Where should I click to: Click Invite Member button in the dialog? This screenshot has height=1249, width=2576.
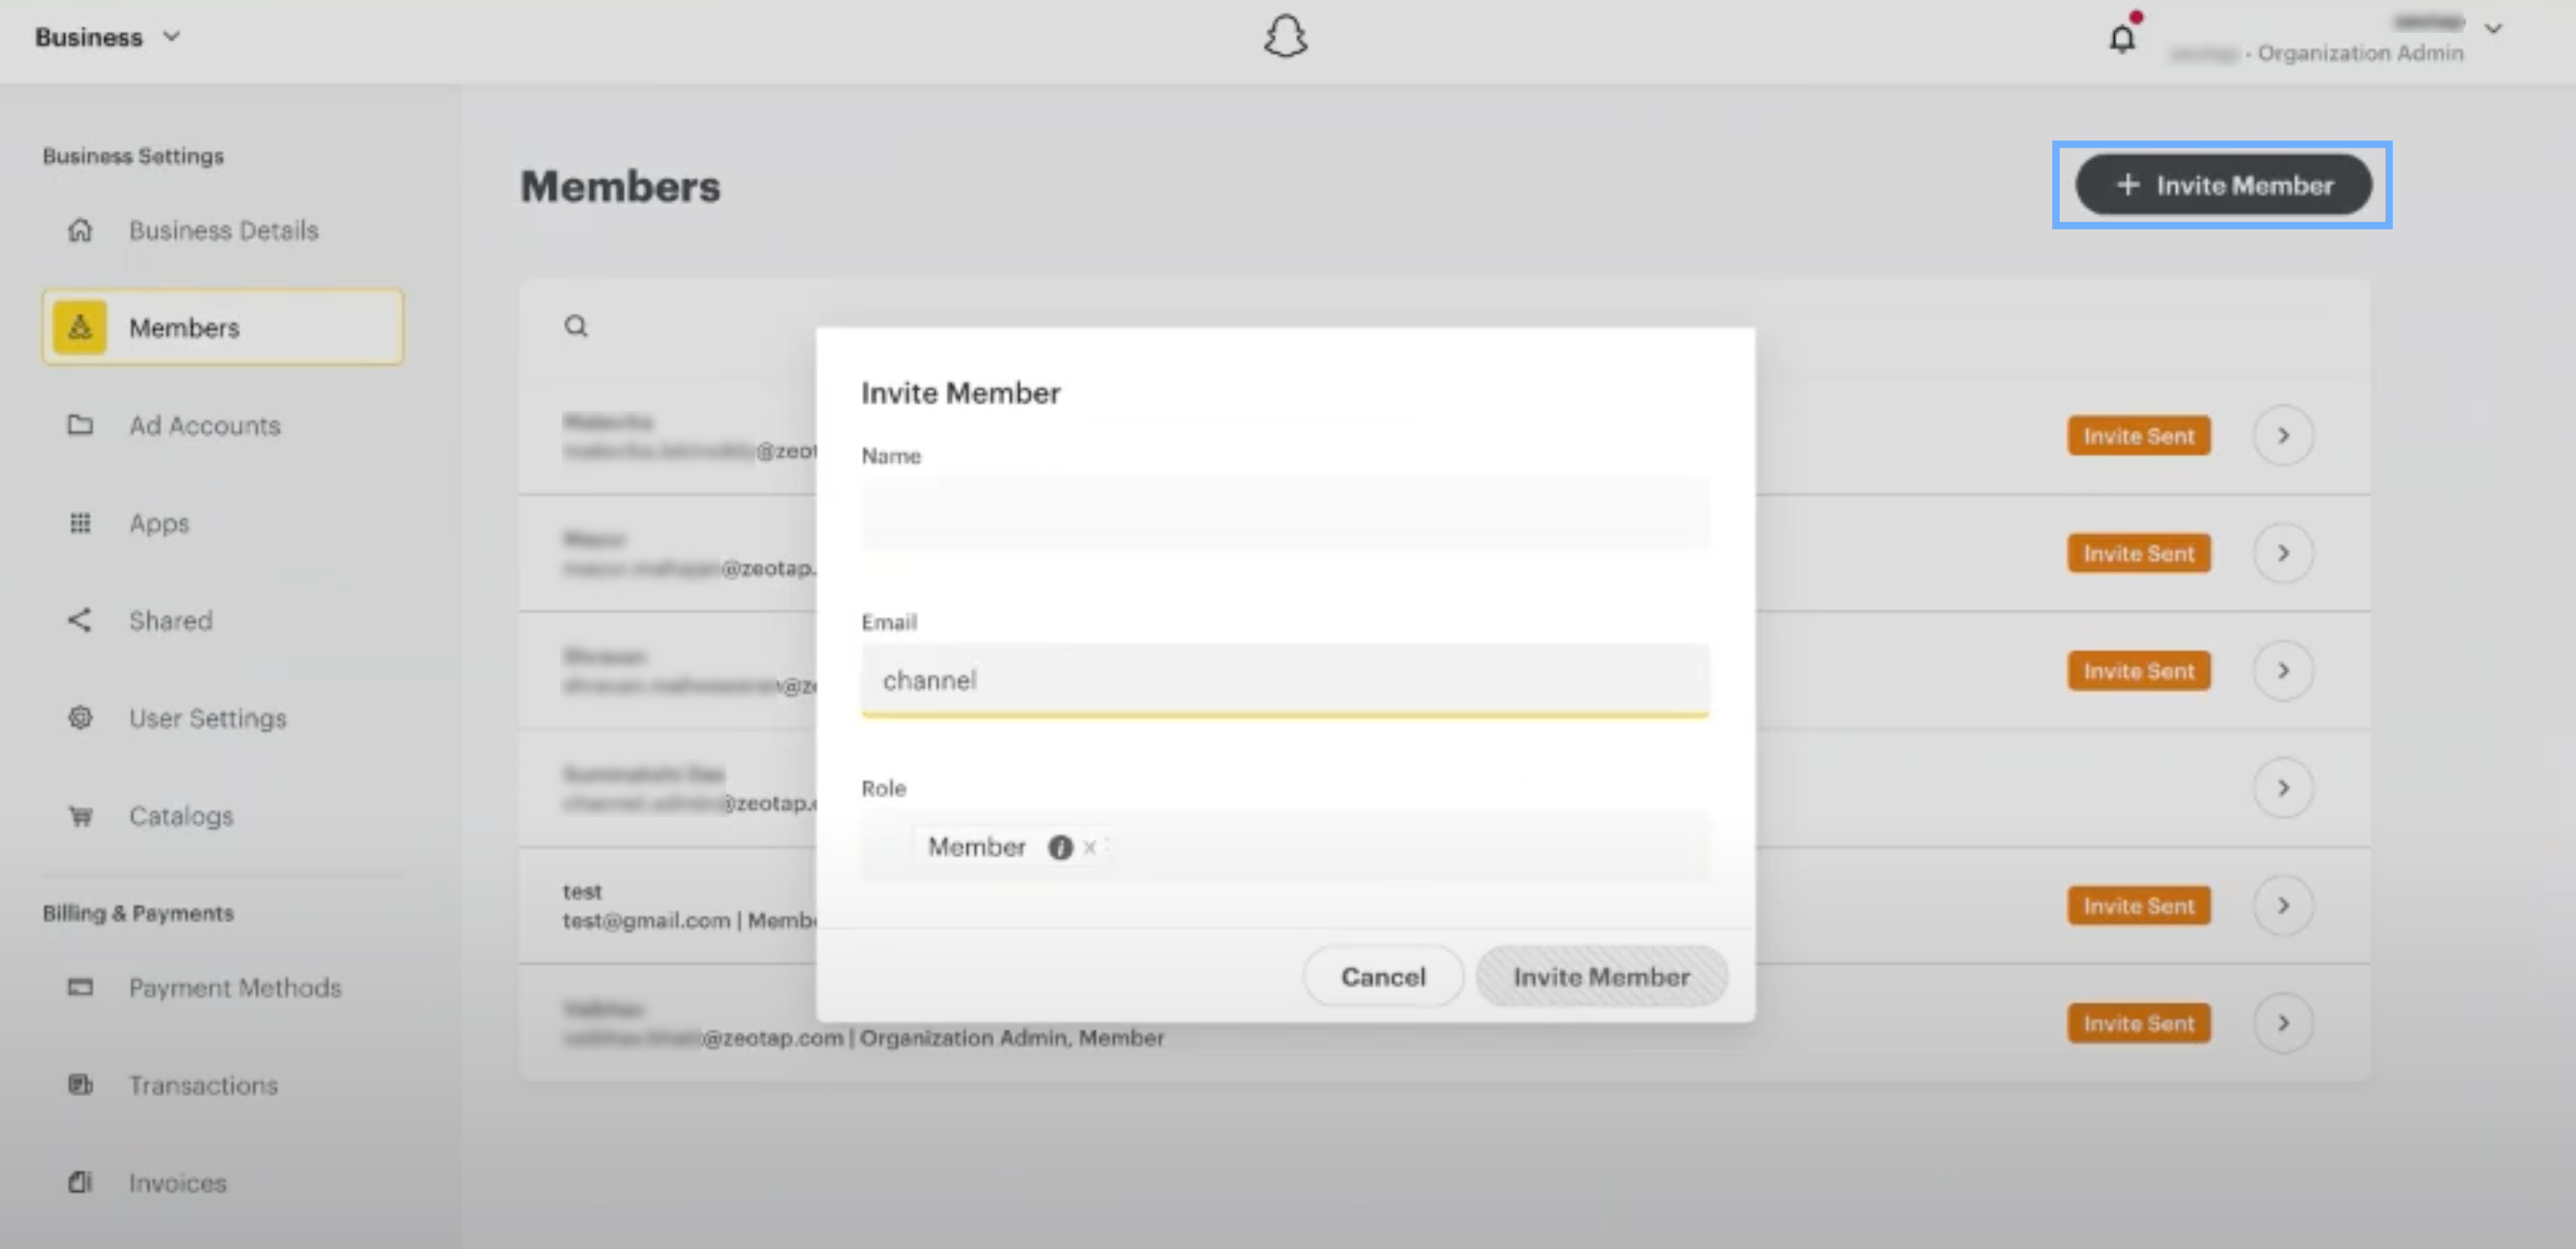1601,977
